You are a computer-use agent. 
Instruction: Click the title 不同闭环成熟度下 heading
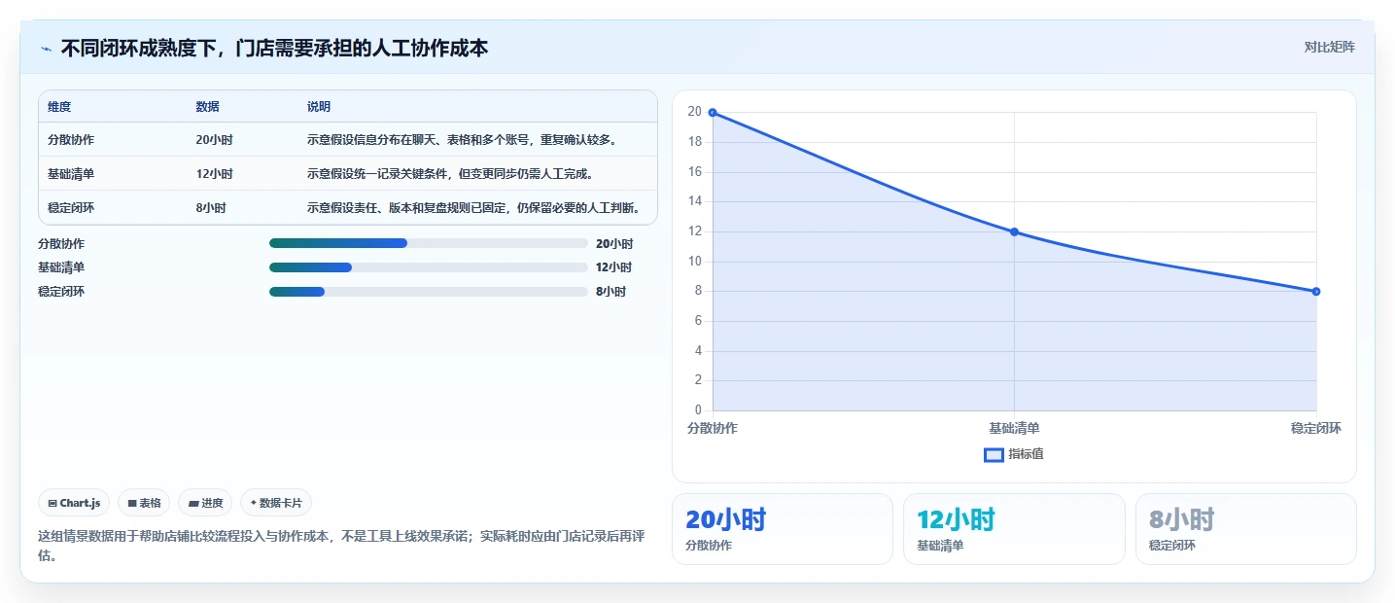[x=274, y=48]
